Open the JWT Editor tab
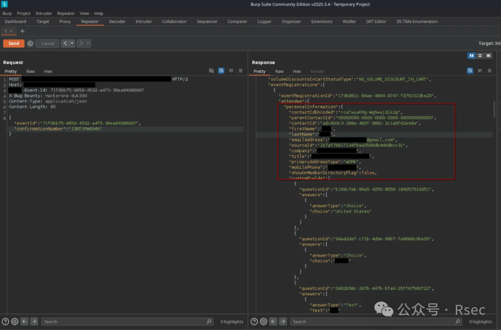501x330 pixels. [x=376, y=21]
